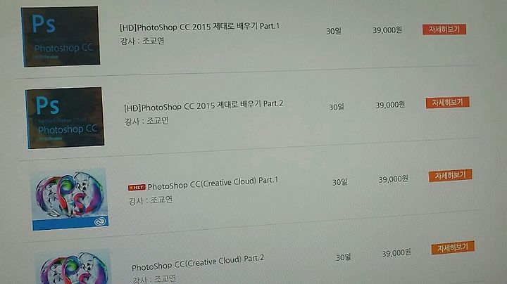This screenshot has height=284, width=507.
Task: Open the PhotoShop CC(Creative Cloud) Part.2 title
Action: click(198, 263)
